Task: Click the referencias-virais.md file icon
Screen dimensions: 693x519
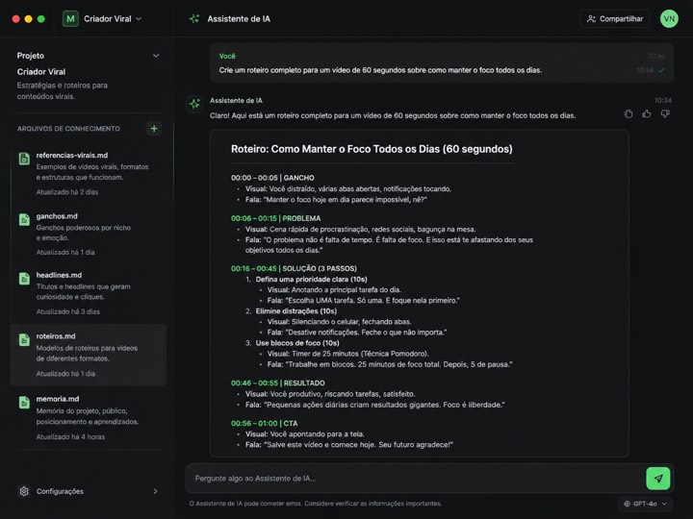Action: pyautogui.click(x=24, y=159)
